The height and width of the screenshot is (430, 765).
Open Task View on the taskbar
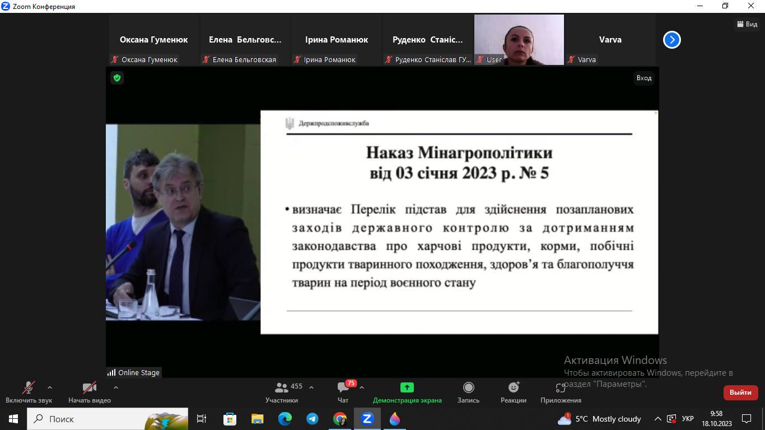(202, 419)
